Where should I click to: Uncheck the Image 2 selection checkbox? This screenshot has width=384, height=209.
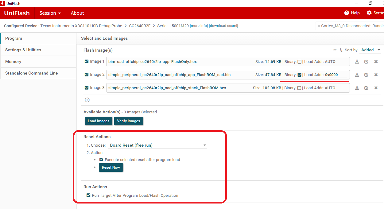click(87, 75)
